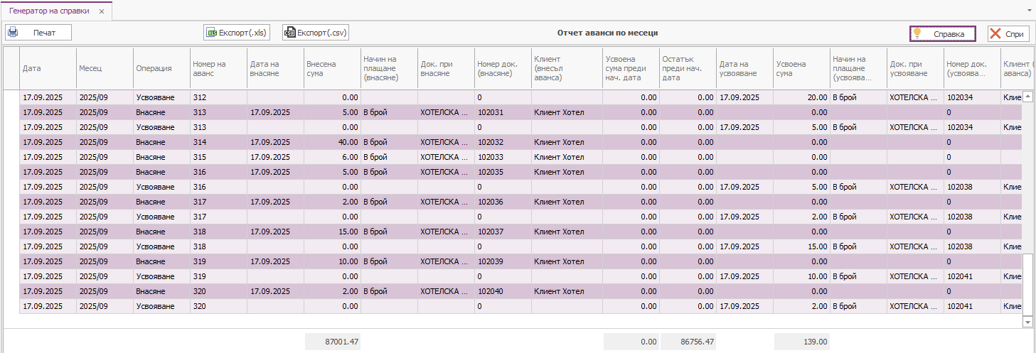The image size is (1036, 353).
Task: Switch to the Генератор на справки tab
Action: pyautogui.click(x=49, y=11)
